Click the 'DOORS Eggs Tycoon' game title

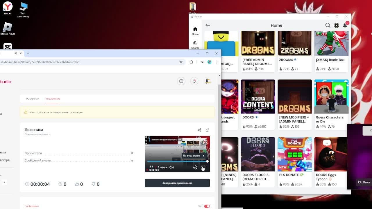(326, 177)
